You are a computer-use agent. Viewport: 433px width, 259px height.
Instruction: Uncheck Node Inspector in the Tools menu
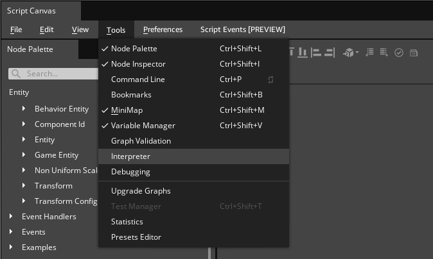pos(138,64)
